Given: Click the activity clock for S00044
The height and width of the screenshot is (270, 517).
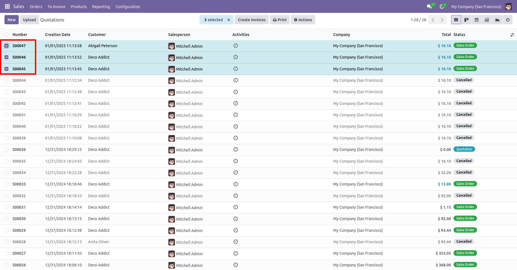Looking at the screenshot, I should (236, 80).
